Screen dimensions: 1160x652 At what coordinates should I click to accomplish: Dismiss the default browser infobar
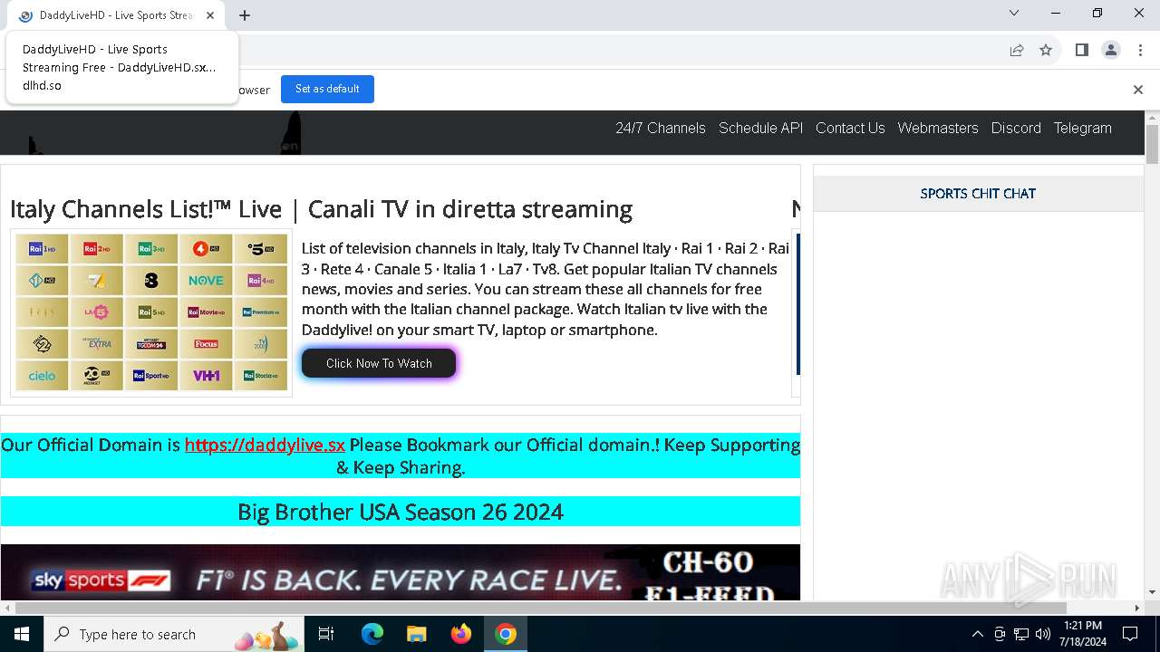pos(1137,89)
